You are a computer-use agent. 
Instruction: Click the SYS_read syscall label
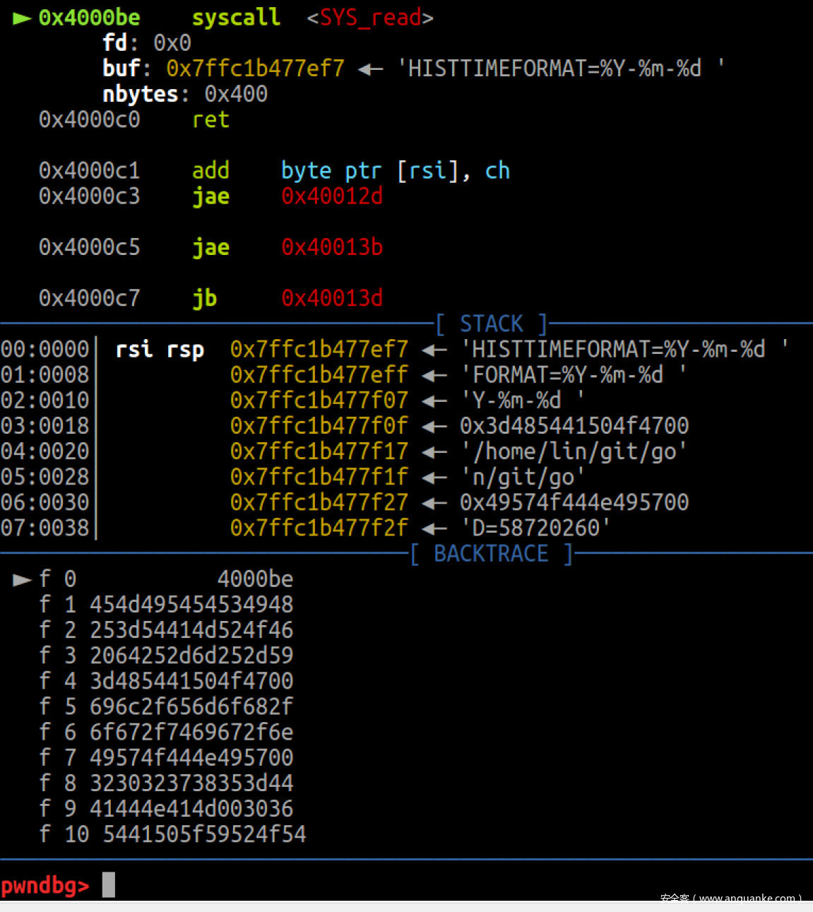point(370,18)
